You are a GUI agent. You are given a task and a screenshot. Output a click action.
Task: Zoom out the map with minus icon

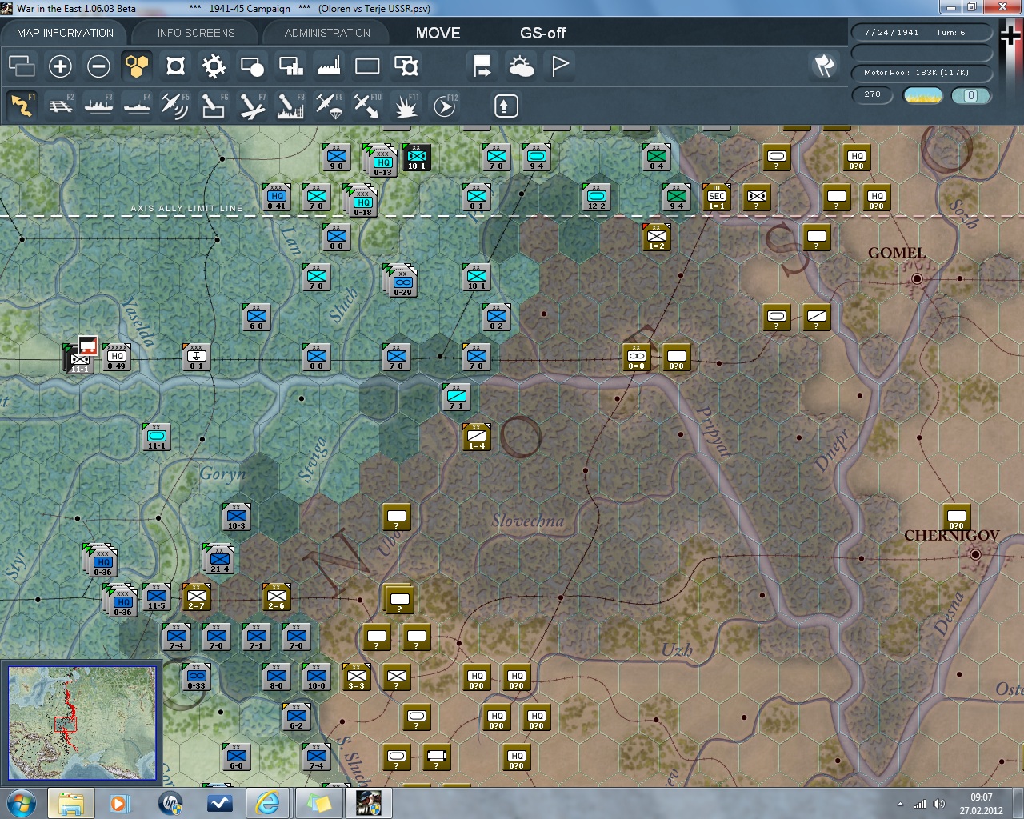click(98, 66)
